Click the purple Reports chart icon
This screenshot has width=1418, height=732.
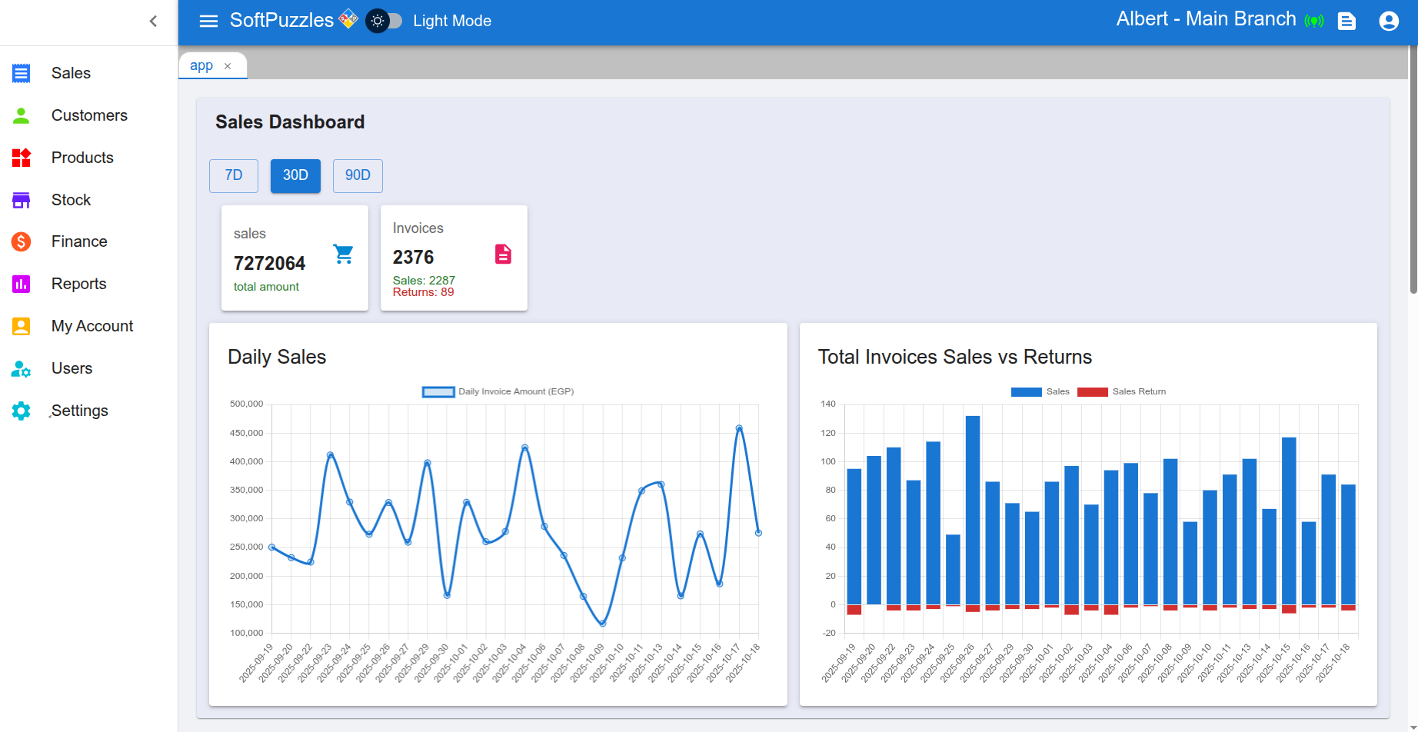[22, 284]
